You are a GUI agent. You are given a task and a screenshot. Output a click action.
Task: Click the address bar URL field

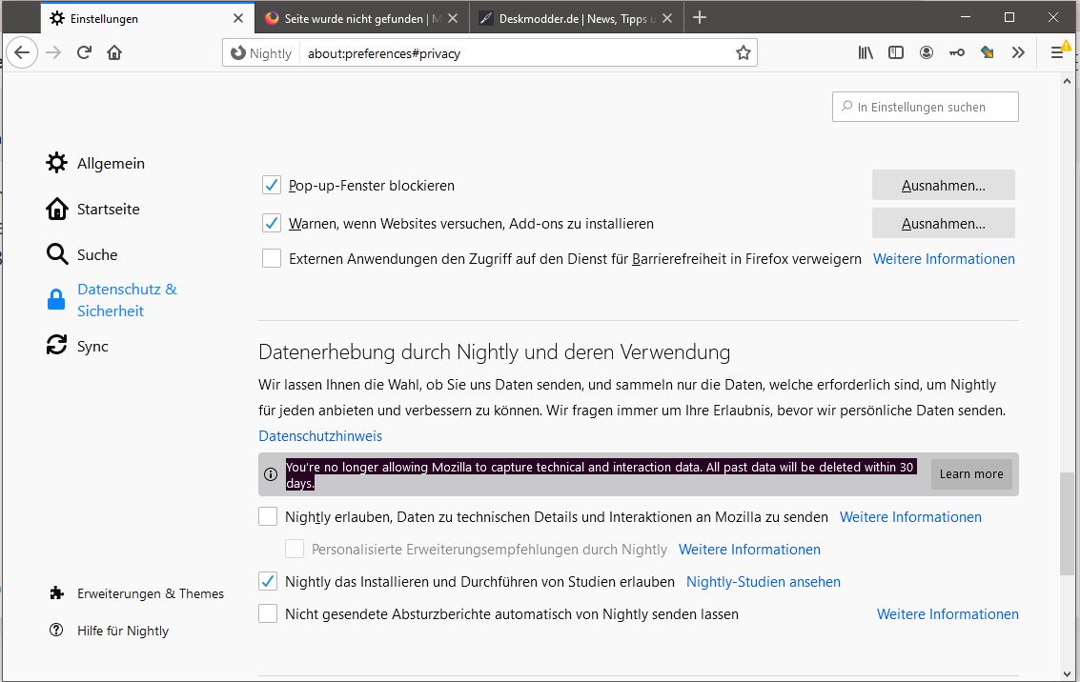pos(517,53)
